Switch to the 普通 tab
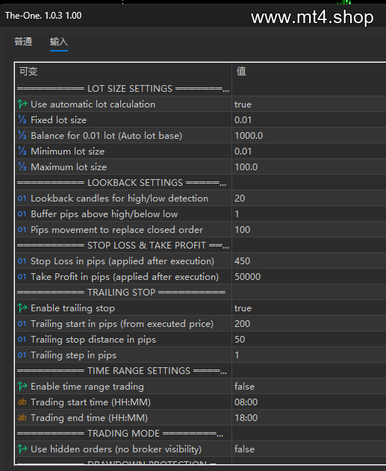This screenshot has height=471, width=386. click(23, 42)
